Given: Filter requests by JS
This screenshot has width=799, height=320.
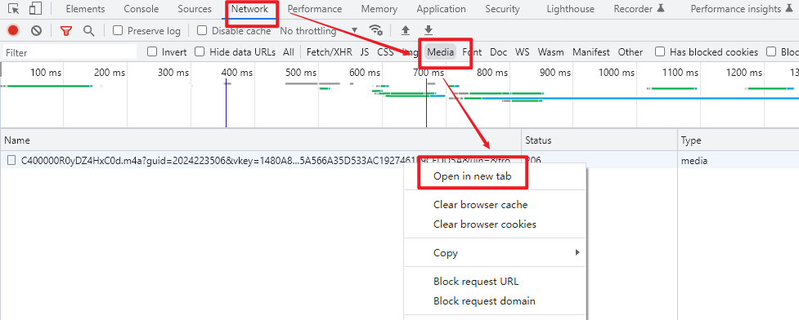Looking at the screenshot, I should (x=365, y=52).
